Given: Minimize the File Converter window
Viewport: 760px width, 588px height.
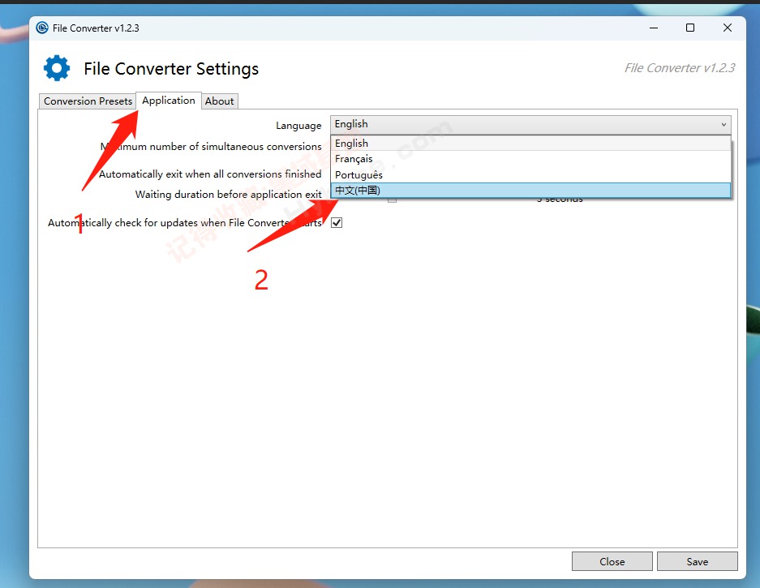Looking at the screenshot, I should [654, 28].
